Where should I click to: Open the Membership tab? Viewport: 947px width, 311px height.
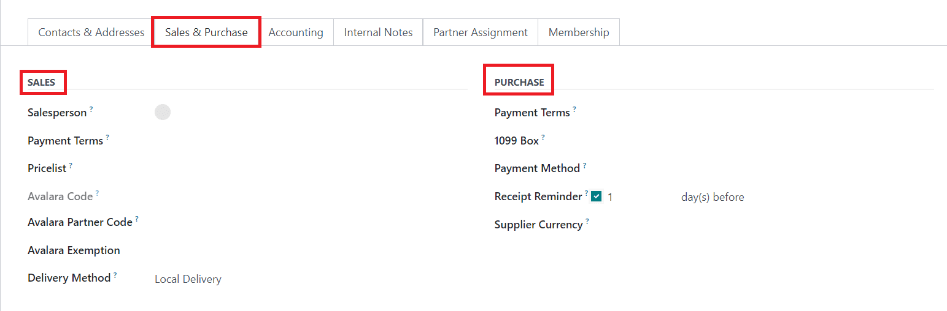click(579, 32)
